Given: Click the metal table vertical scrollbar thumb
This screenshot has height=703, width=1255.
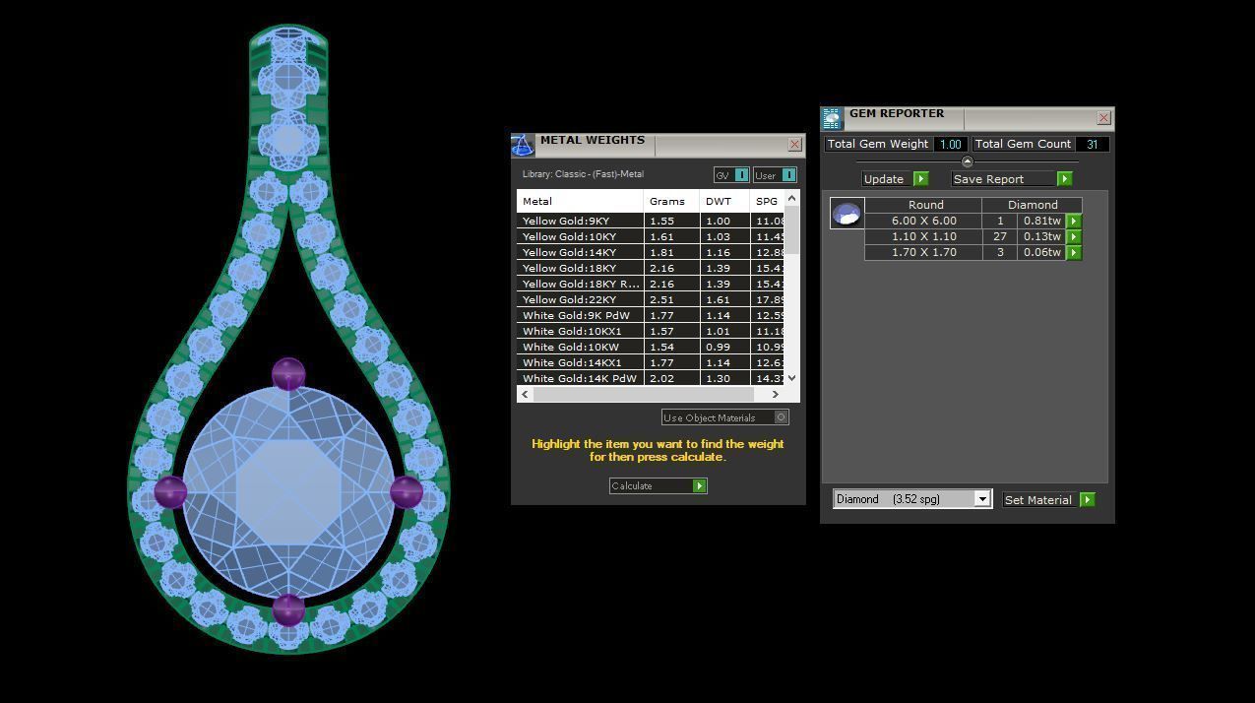Looking at the screenshot, I should (x=792, y=231).
